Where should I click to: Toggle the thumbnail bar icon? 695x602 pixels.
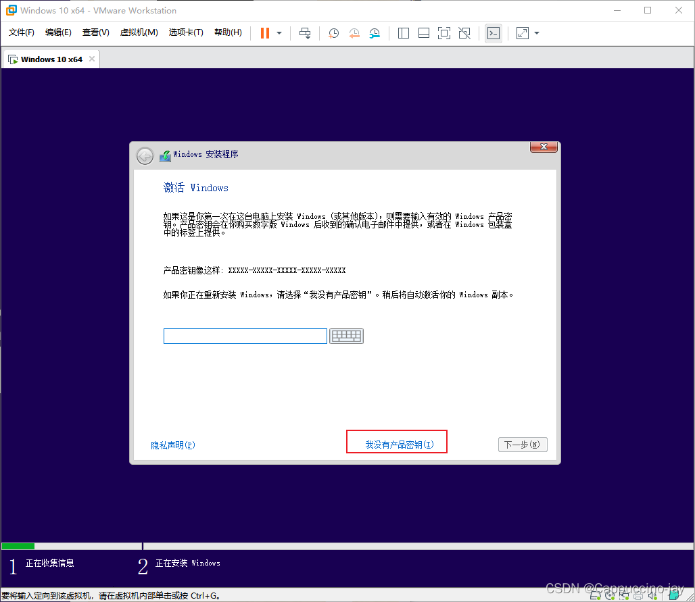pos(424,33)
